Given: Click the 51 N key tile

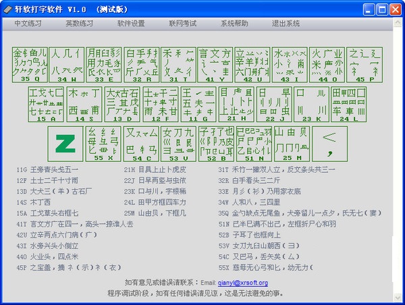Looking at the screenshot, I should pos(254,144).
